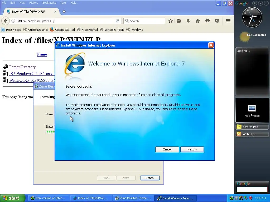Go to Firefox home page icon

[198, 21]
